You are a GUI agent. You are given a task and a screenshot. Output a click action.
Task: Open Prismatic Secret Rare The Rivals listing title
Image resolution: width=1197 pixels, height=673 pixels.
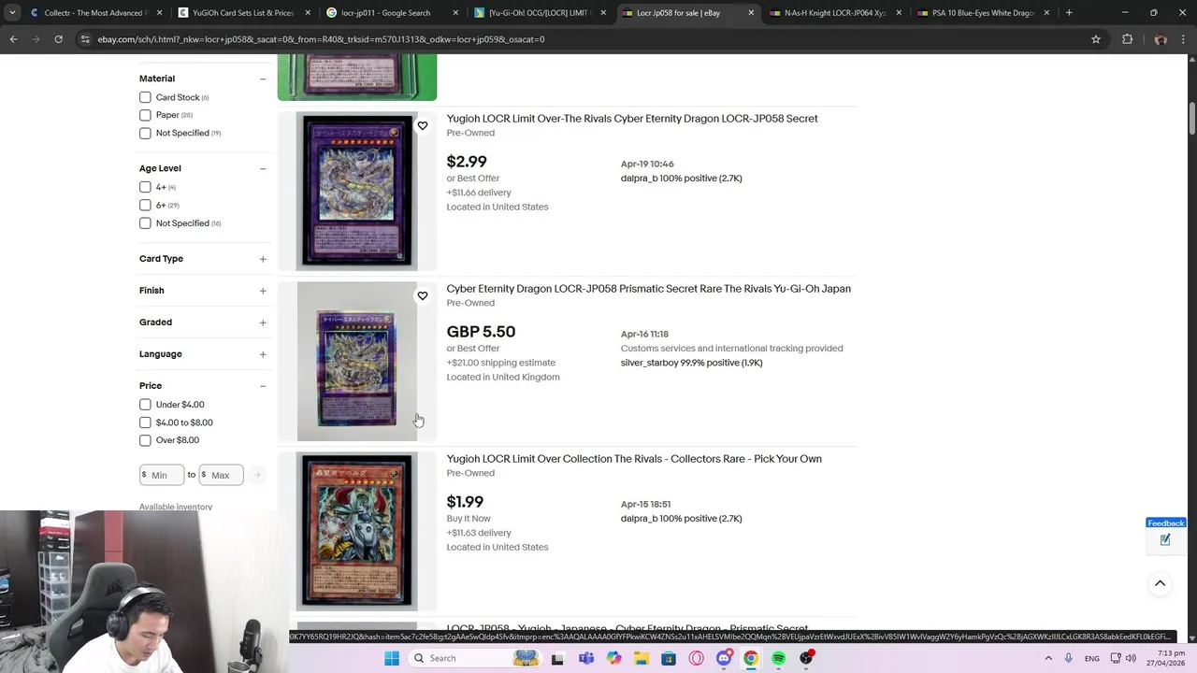(x=648, y=289)
